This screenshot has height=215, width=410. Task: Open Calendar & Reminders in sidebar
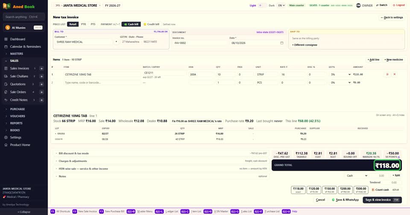(25, 46)
